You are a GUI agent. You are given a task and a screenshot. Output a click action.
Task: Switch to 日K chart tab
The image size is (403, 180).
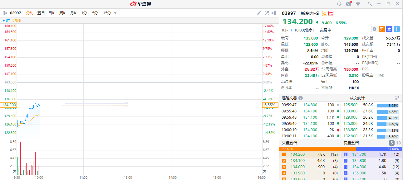click(x=52, y=13)
